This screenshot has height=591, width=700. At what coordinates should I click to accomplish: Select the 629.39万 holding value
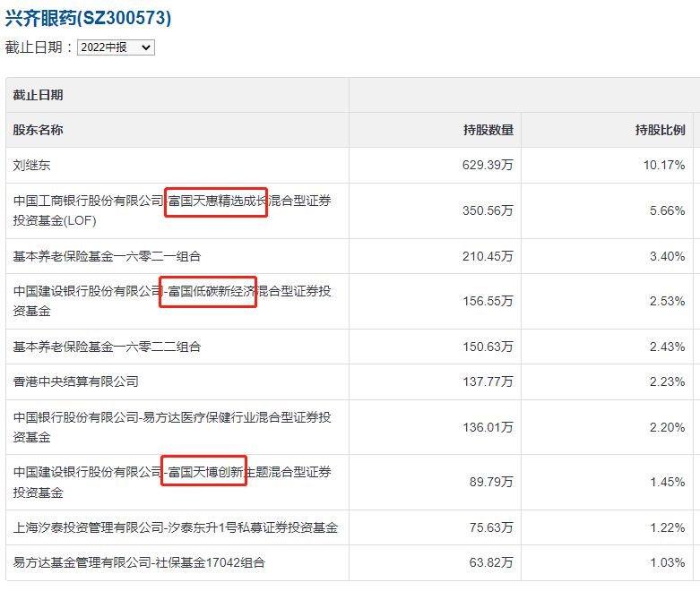tap(488, 165)
